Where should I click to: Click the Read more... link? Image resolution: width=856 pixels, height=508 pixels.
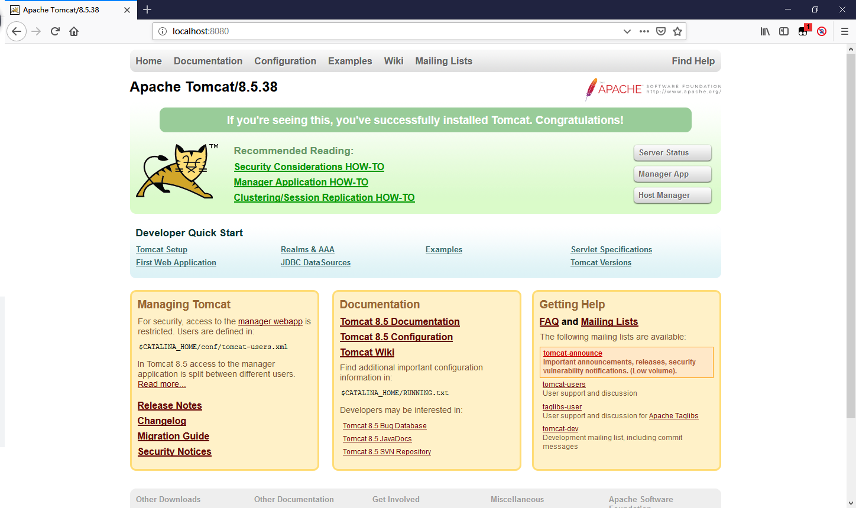pyautogui.click(x=162, y=384)
